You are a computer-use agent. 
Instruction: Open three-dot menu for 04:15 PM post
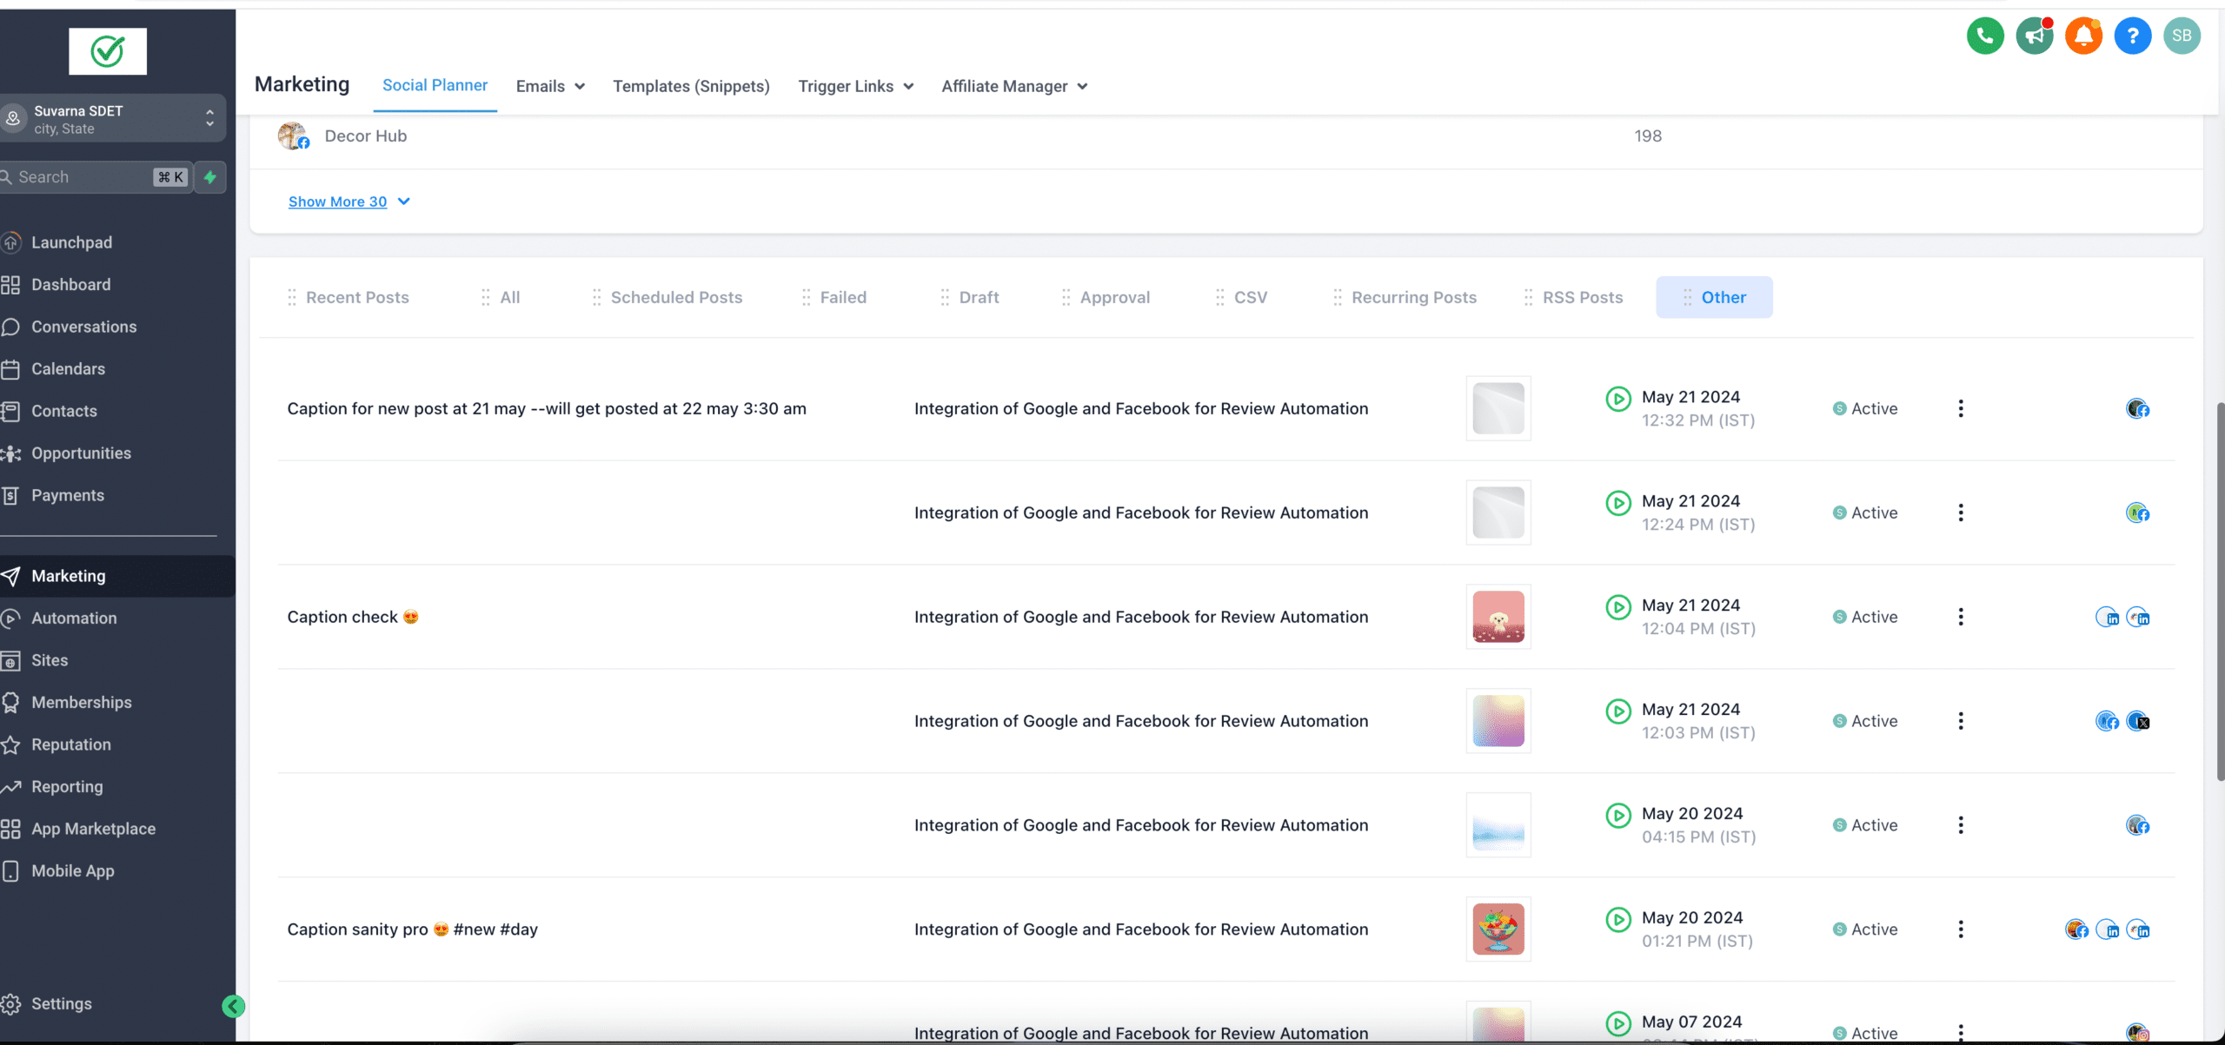(x=1961, y=825)
